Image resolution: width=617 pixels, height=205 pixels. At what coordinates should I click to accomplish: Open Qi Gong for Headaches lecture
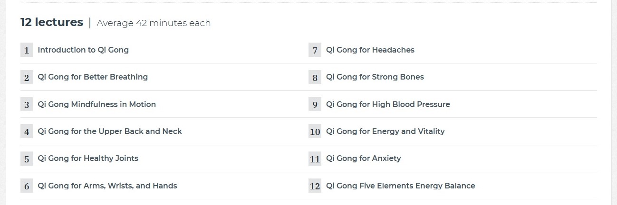point(370,50)
